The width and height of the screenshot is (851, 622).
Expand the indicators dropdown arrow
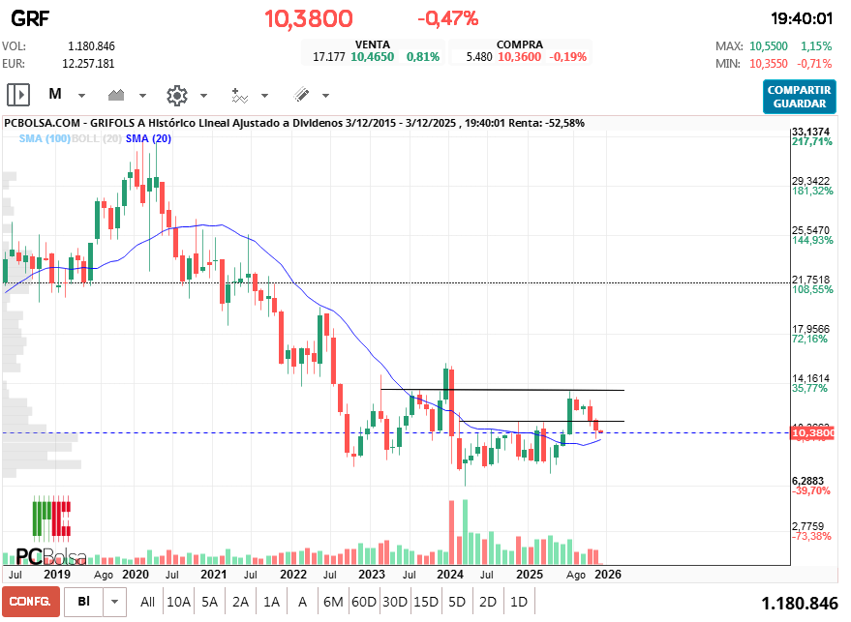[265, 96]
